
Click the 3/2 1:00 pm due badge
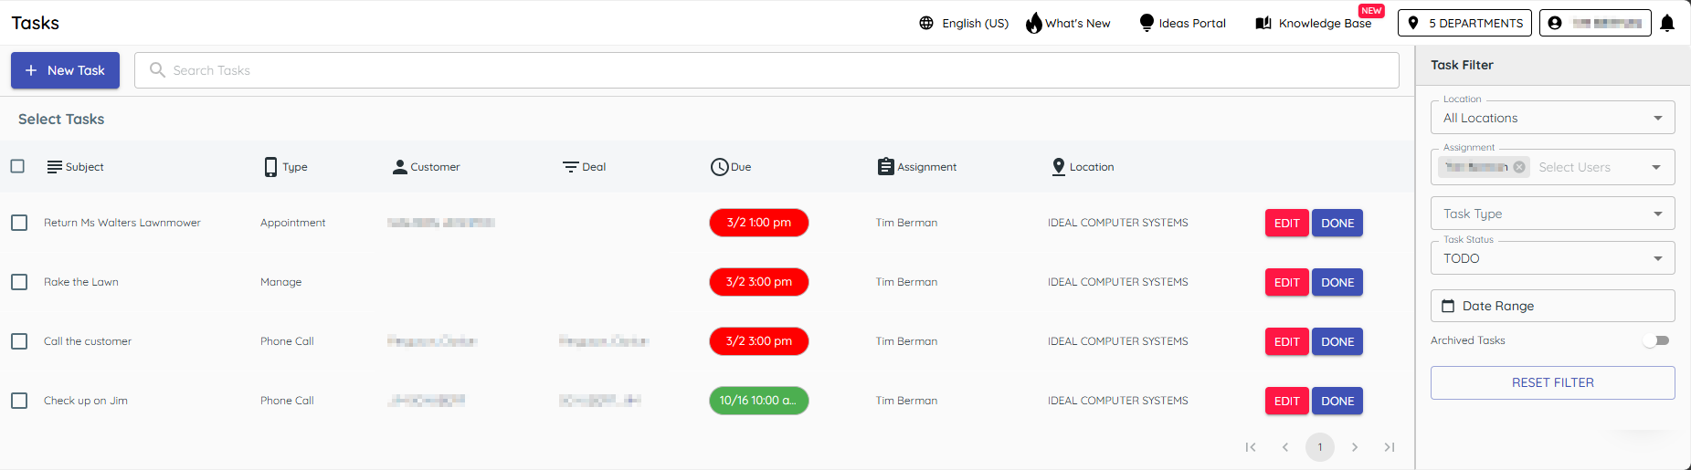tap(759, 223)
